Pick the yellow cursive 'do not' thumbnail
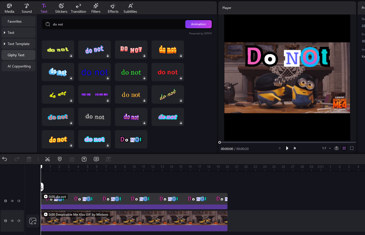Image resolution: width=365 pixels, height=235 pixels. 58,94
